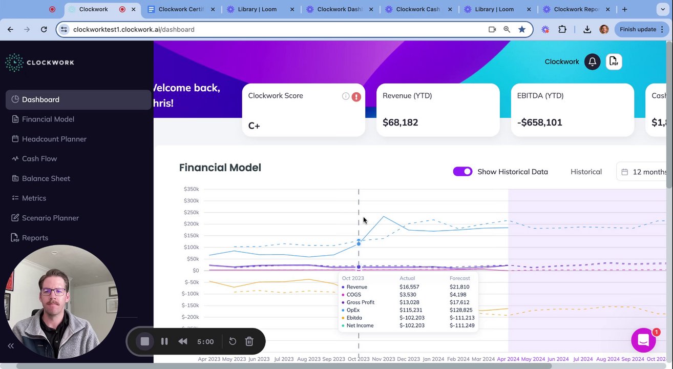Toggle Show Historical Data switch
Viewport: 673px width, 369px height.
(x=462, y=172)
